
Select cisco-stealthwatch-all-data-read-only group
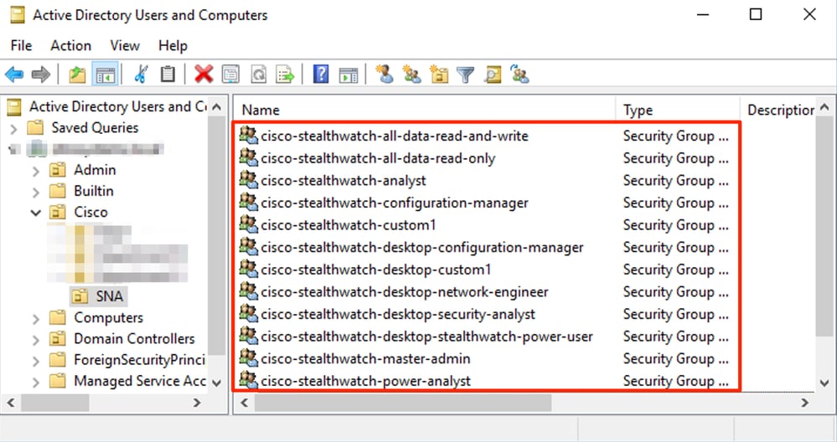pos(378,158)
